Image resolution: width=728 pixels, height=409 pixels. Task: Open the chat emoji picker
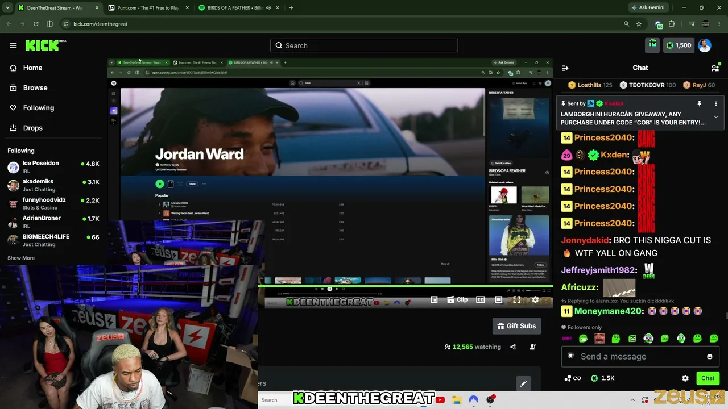(709, 356)
